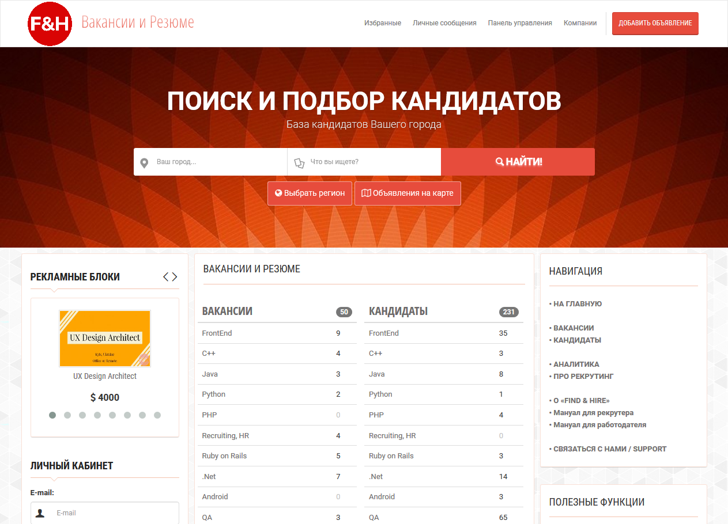
Task: Focus the Ваш город input field
Action: pyautogui.click(x=219, y=162)
